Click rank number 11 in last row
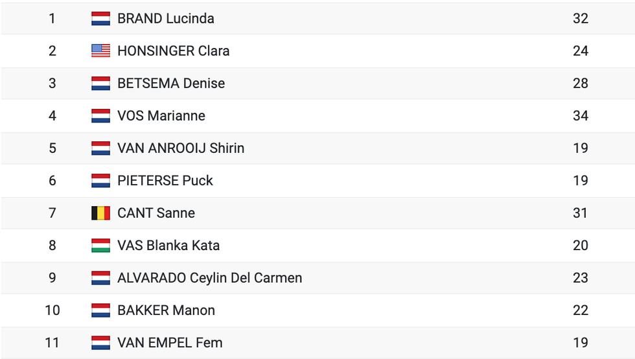Screen dimensions: 635x359 coord(52,343)
